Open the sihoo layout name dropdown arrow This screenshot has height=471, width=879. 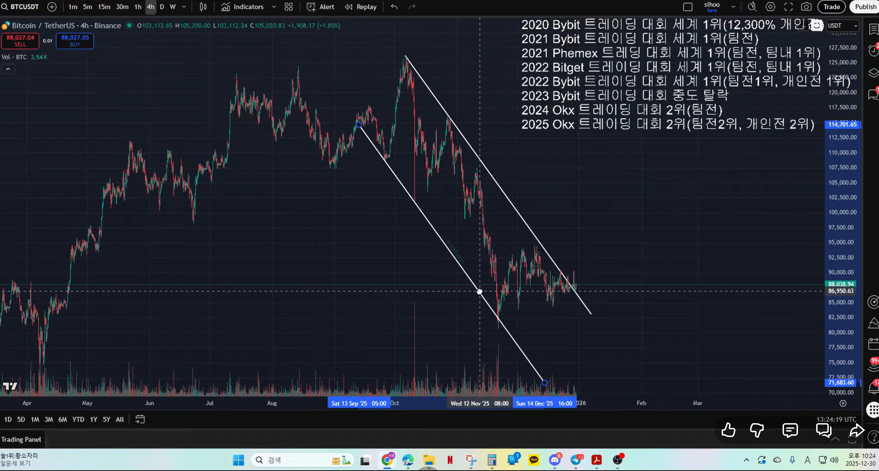pyautogui.click(x=733, y=7)
